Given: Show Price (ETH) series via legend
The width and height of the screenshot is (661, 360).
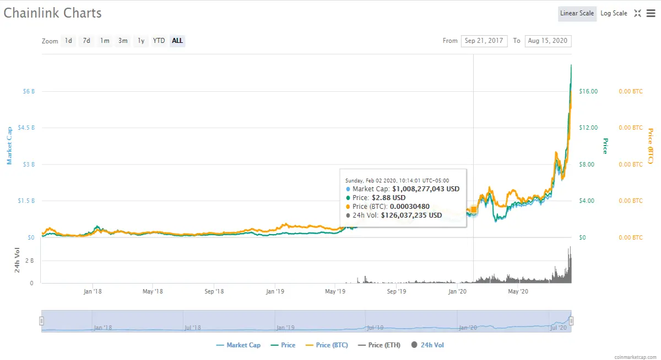Looking at the screenshot, I should point(379,345).
